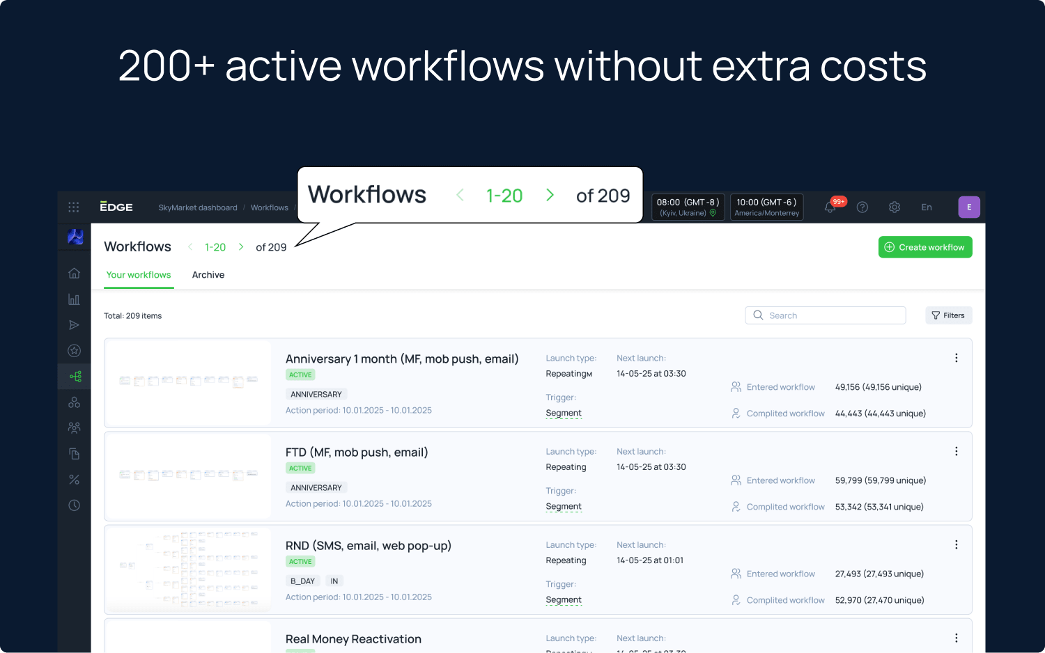1045x653 pixels.
Task: Open the settings gear icon
Action: [895, 207]
